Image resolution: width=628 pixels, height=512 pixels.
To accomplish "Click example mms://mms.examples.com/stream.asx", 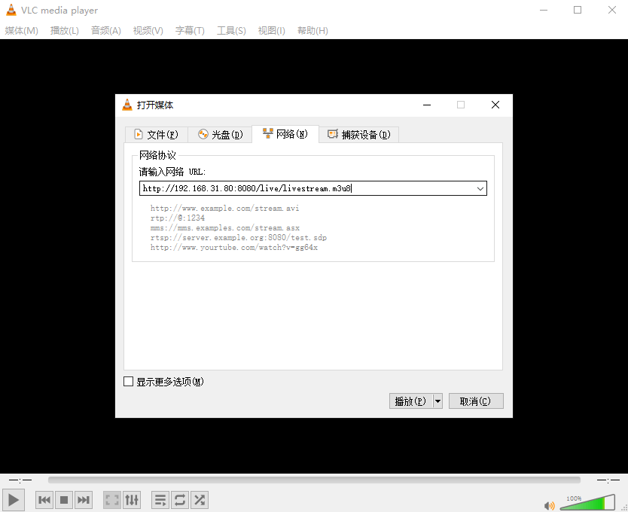I will [225, 228].
